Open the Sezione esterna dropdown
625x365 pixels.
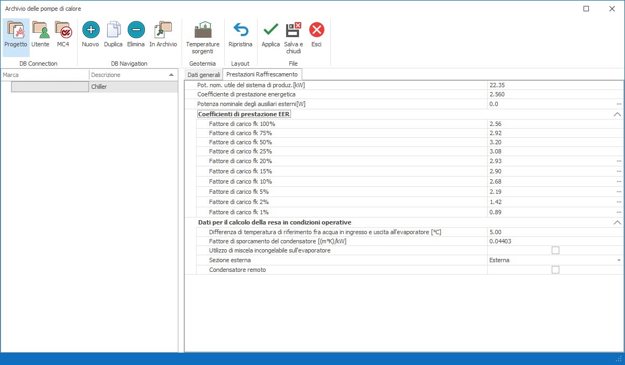tap(619, 260)
